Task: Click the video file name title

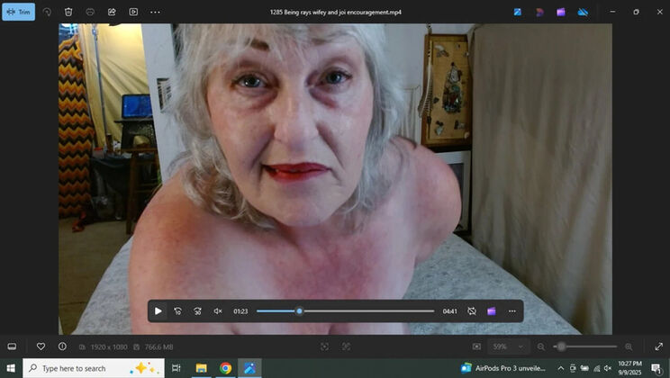Action: (335, 12)
